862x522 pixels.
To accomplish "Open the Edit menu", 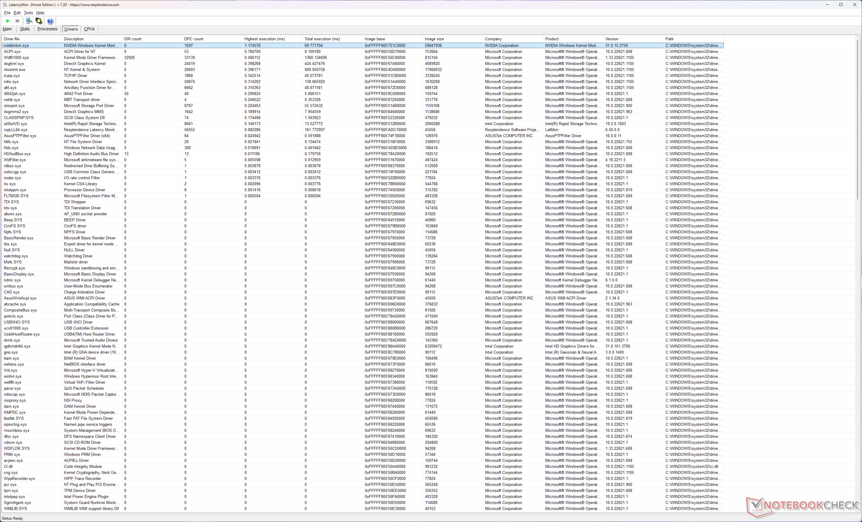I will coord(17,13).
